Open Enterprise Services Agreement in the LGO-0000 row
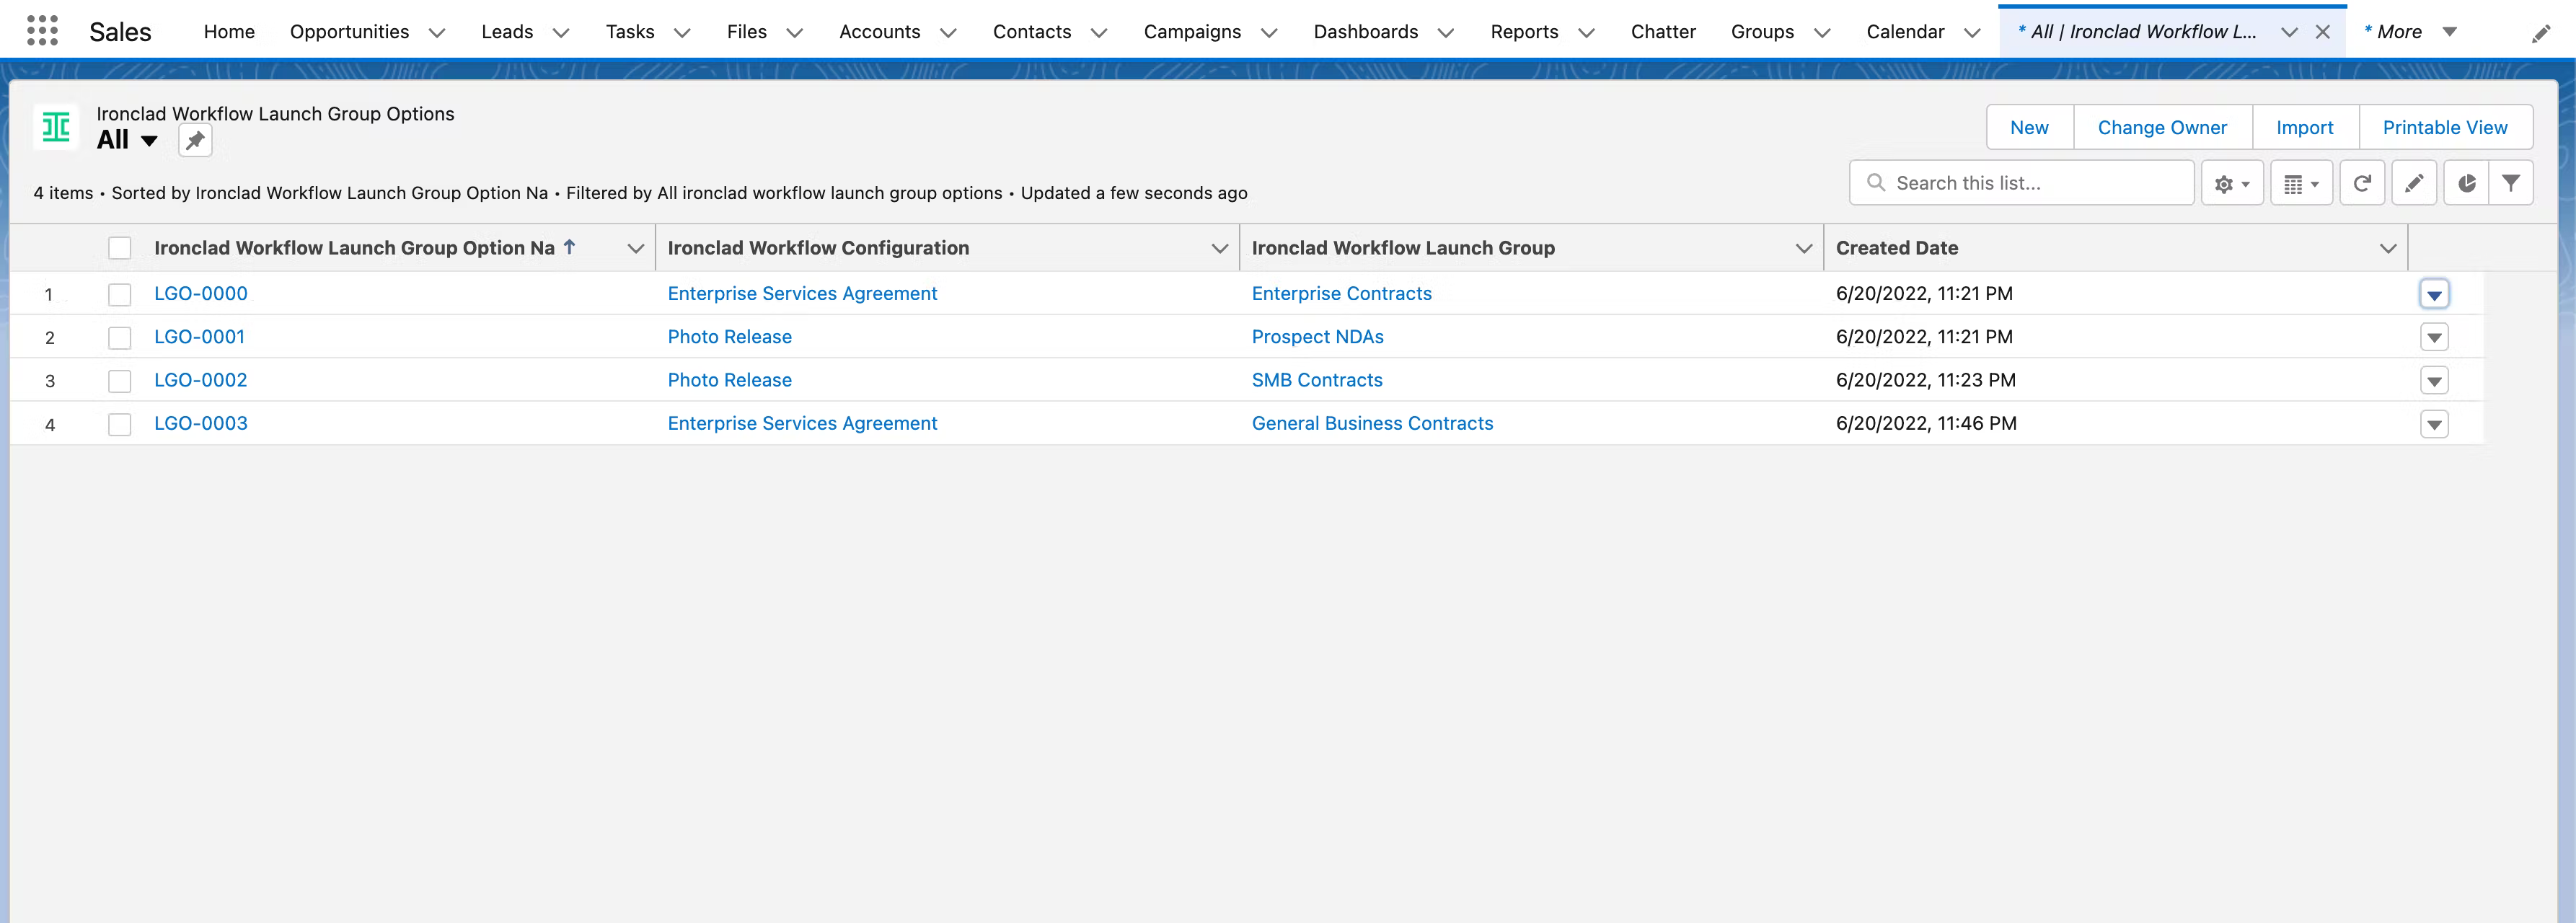The width and height of the screenshot is (2576, 923). (802, 293)
